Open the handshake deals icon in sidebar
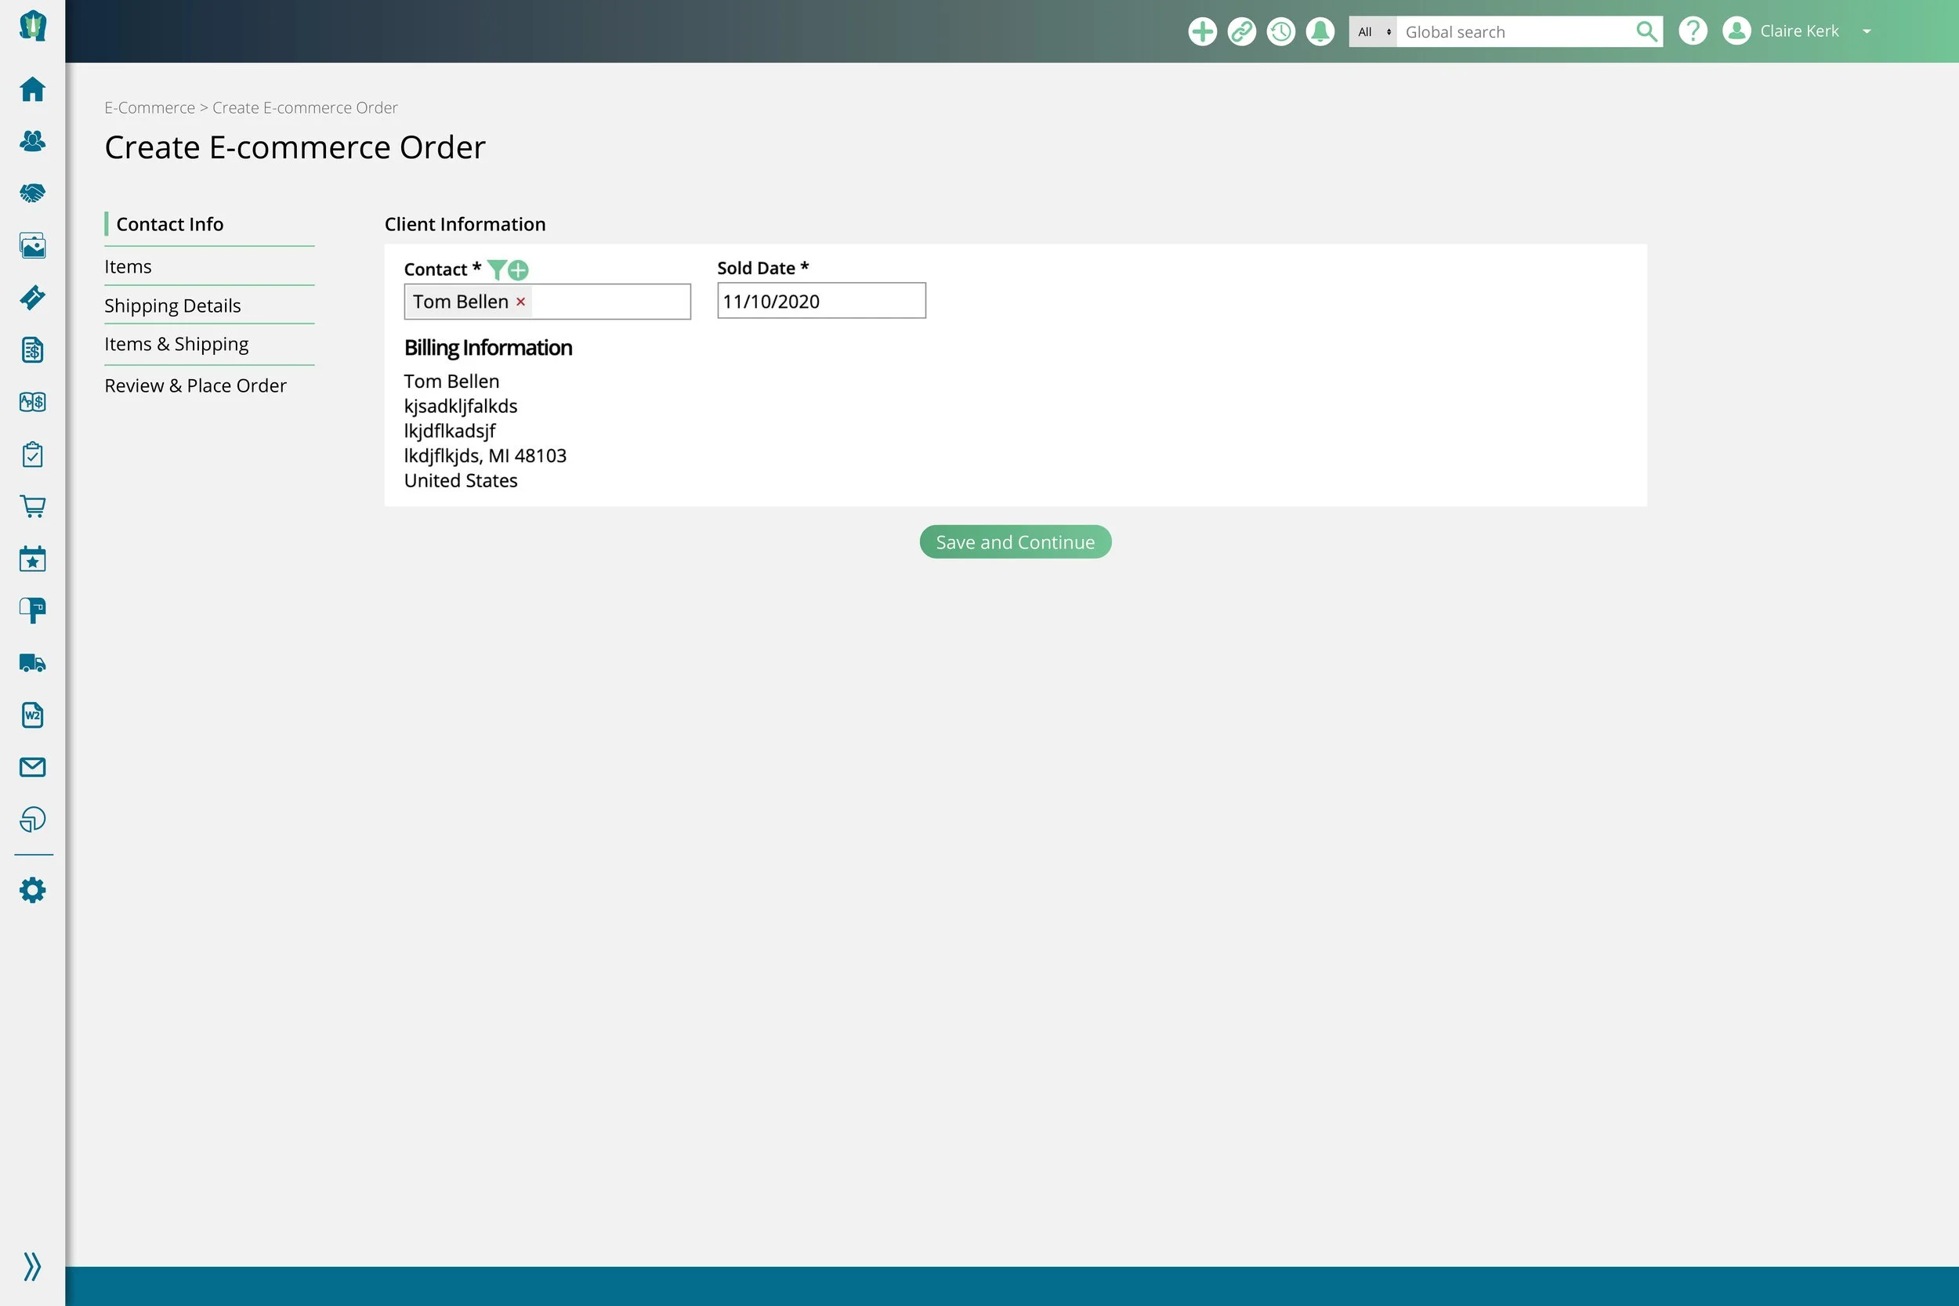This screenshot has height=1306, width=1959. [x=32, y=194]
